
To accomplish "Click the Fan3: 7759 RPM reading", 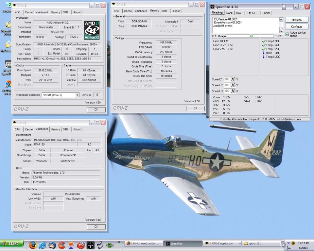I will [223, 49].
